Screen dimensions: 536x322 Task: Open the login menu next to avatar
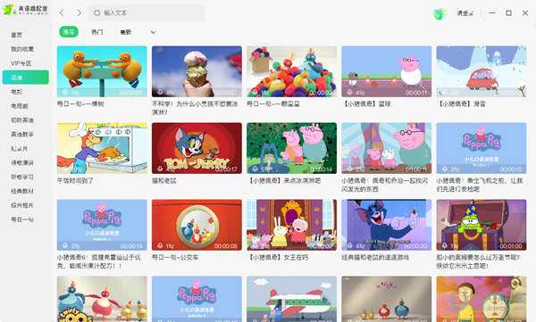coord(465,13)
